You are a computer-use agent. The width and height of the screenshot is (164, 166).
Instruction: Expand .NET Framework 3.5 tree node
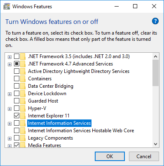point(9,57)
